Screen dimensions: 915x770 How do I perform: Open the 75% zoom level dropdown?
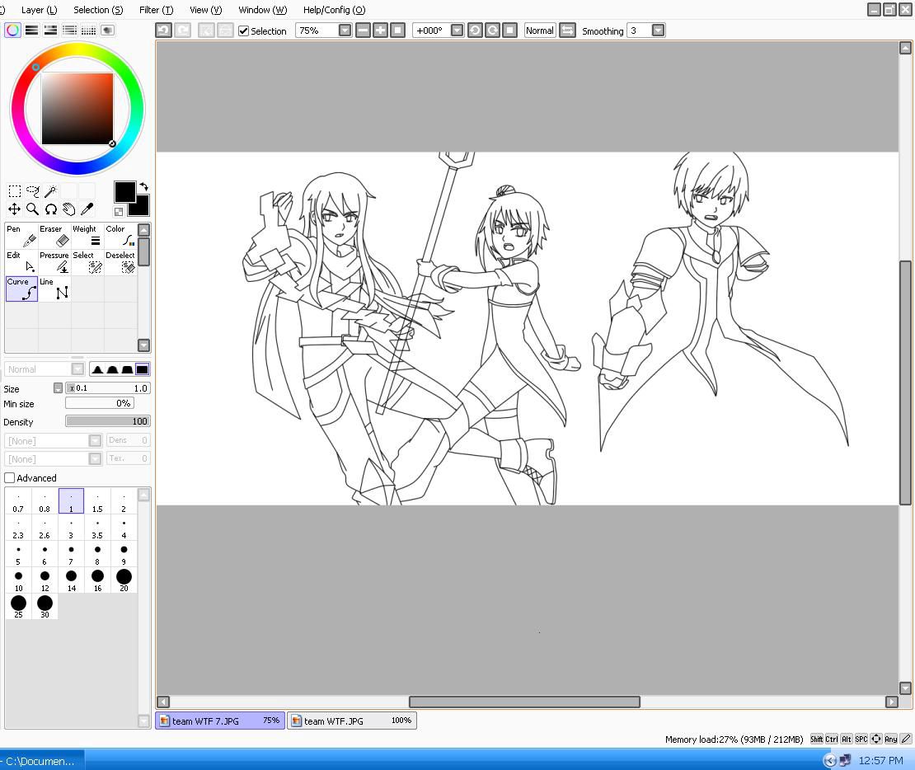(345, 31)
